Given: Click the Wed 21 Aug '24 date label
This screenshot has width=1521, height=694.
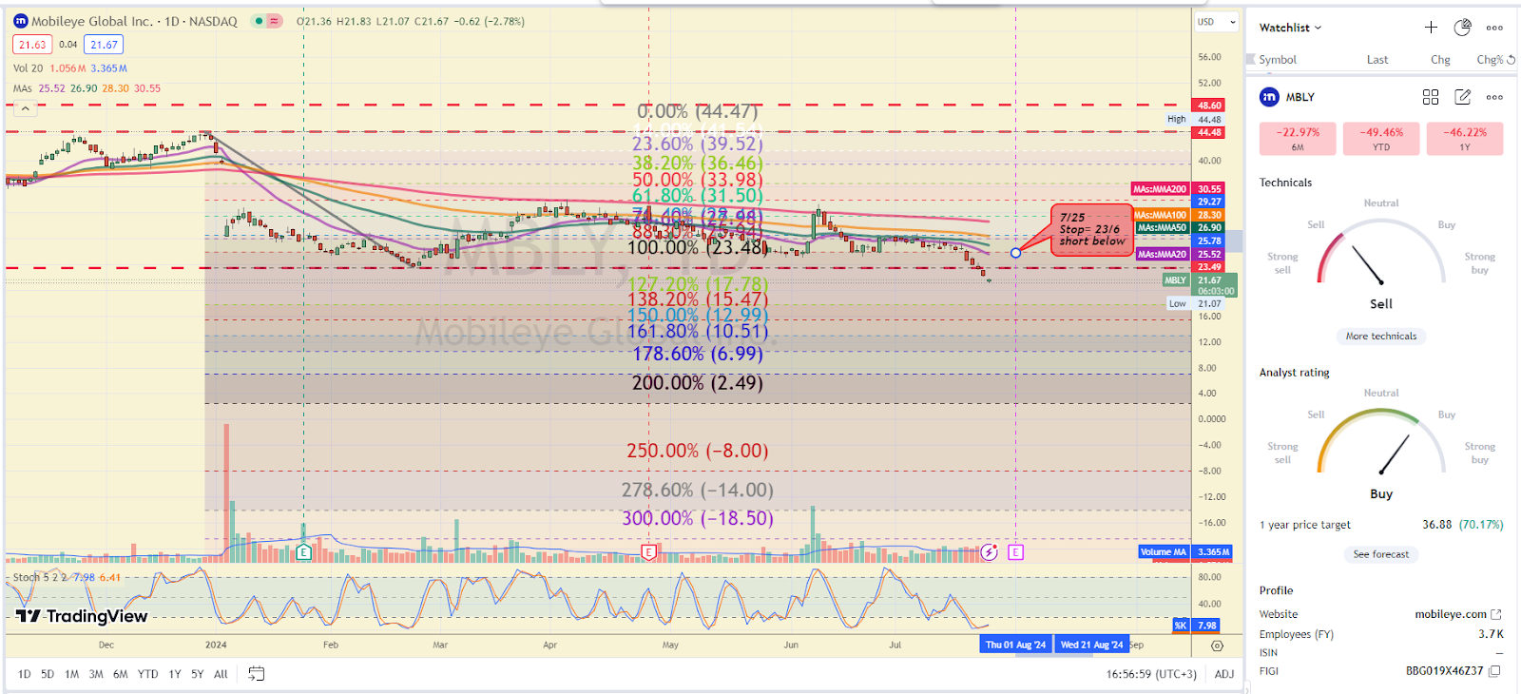Looking at the screenshot, I should pyautogui.click(x=1091, y=645).
